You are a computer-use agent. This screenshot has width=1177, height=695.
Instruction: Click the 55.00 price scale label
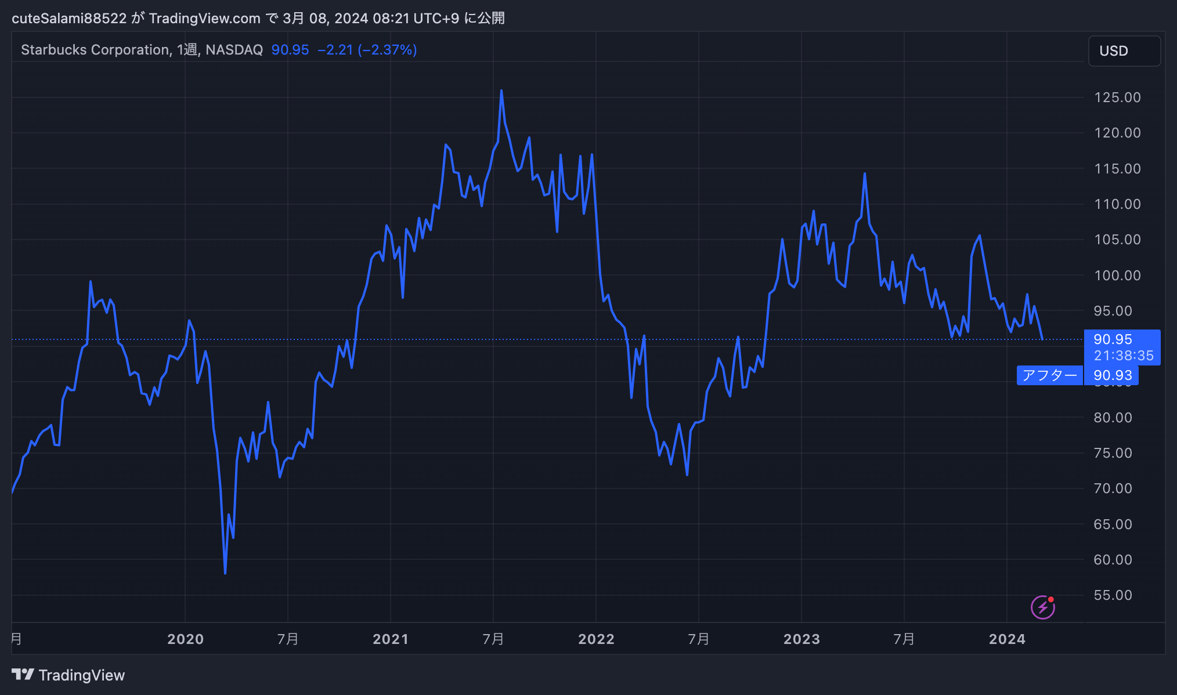click(x=1113, y=595)
